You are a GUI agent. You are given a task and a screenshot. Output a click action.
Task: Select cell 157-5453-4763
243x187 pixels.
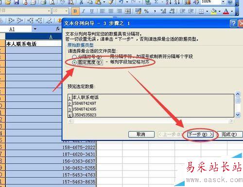[x=51, y=175]
